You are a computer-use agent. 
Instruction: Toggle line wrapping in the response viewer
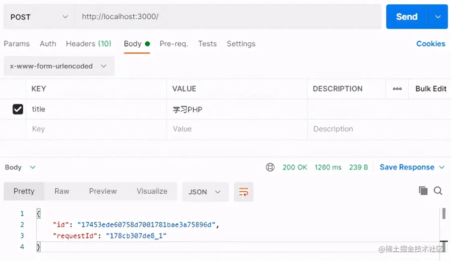point(244,191)
